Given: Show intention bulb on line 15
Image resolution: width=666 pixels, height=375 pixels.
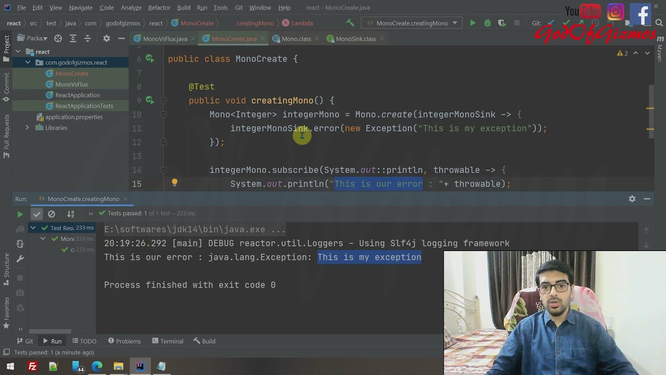Looking at the screenshot, I should pos(174,183).
